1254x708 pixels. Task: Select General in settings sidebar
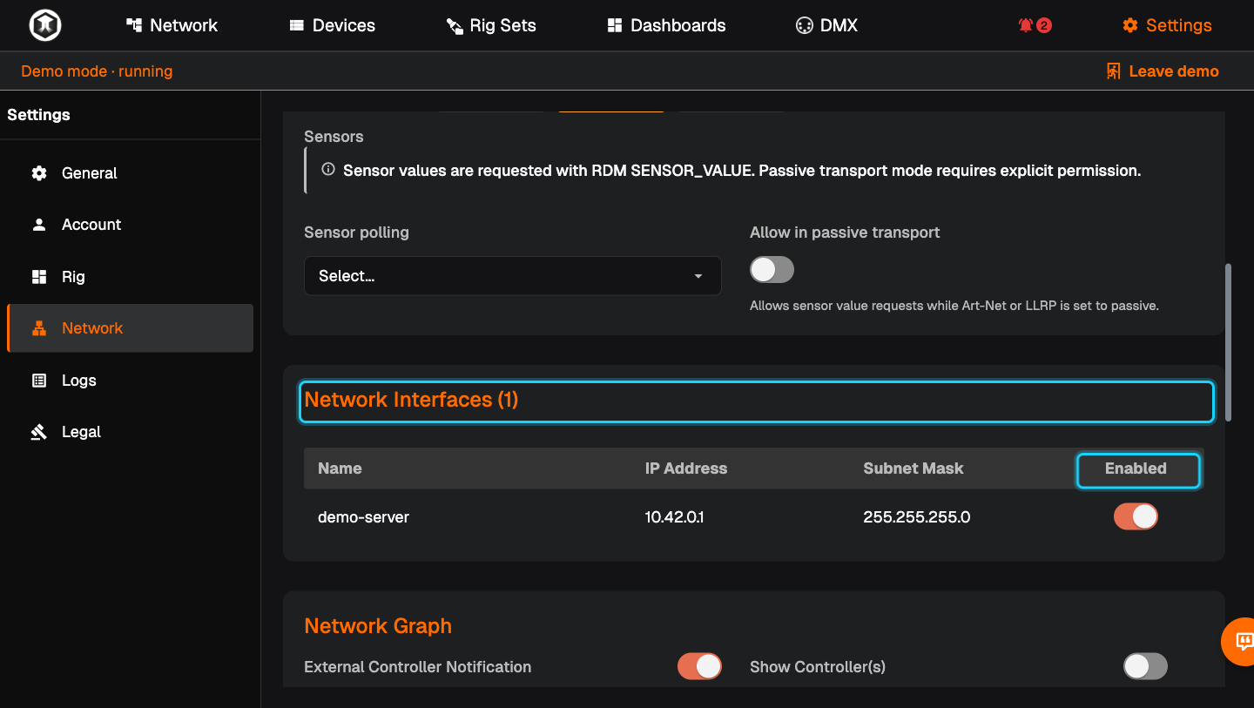130,172
